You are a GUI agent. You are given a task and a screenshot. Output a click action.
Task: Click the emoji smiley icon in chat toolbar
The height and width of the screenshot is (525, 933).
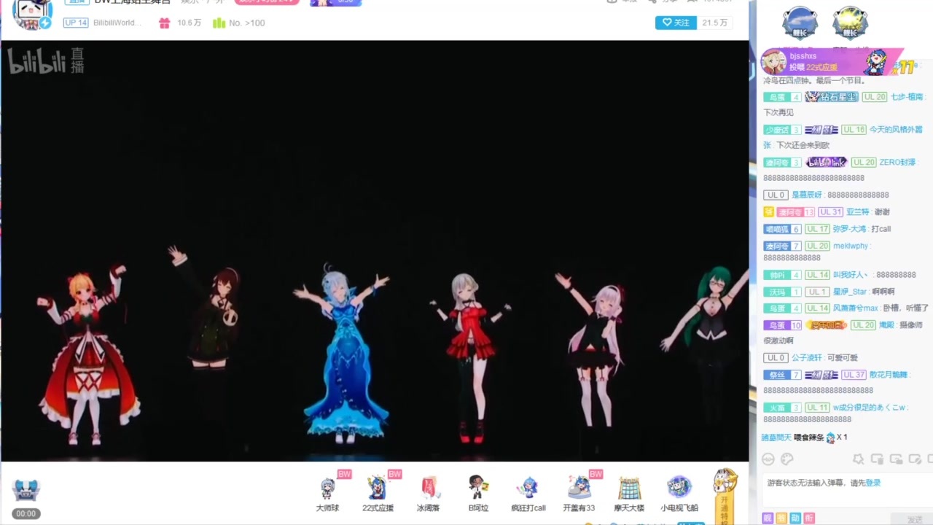(x=768, y=459)
